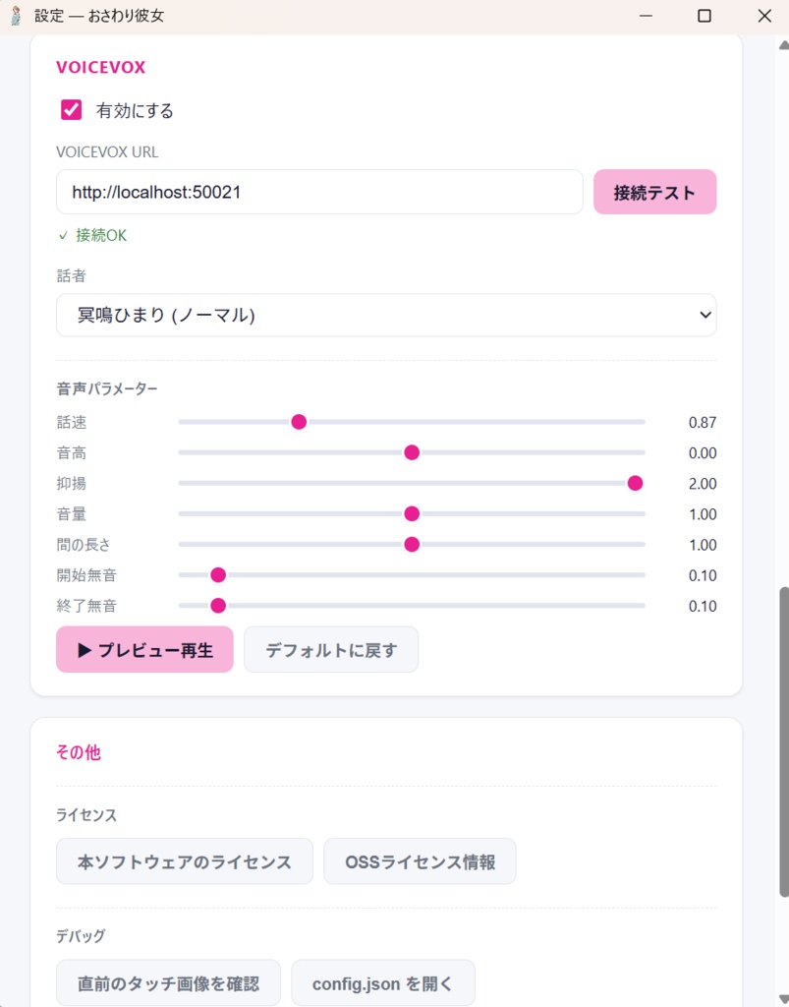Click the 話者 dropdown chevron arrow

click(x=704, y=315)
